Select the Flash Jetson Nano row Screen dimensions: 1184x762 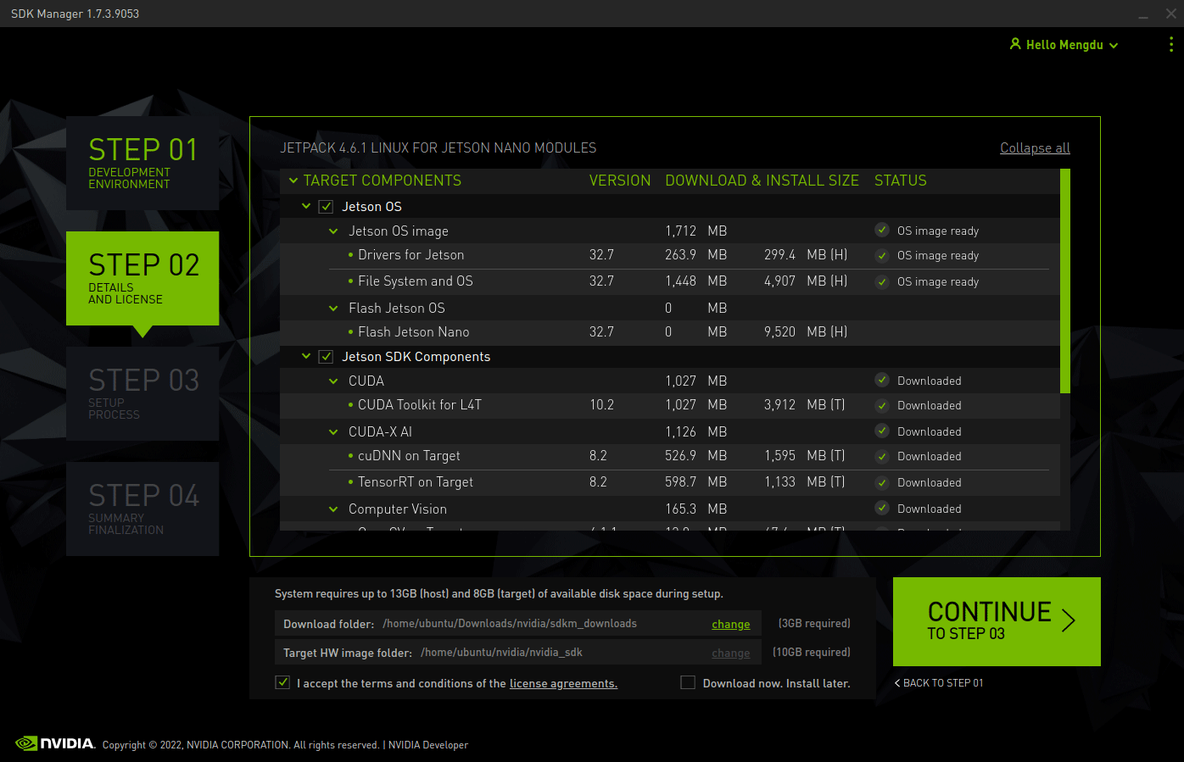[x=669, y=331]
